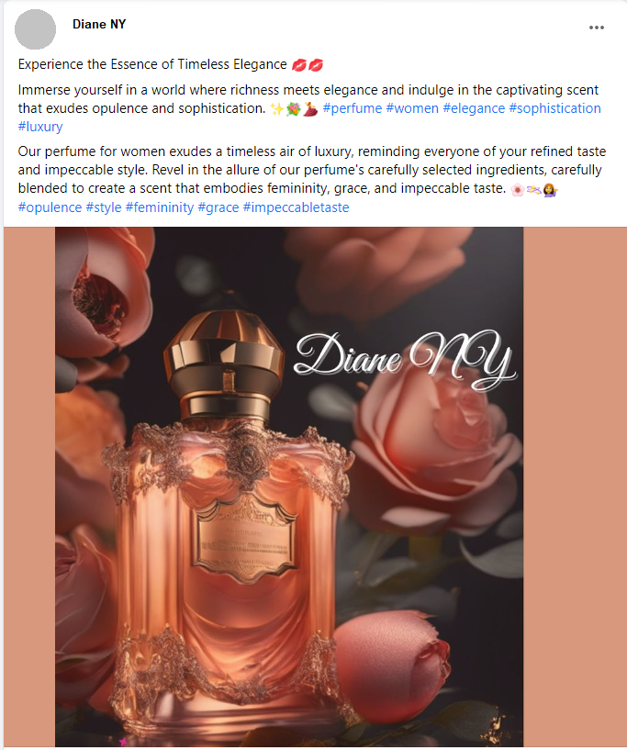Open the #opulence hashtag
Image resolution: width=627 pixels, height=750 pixels.
point(50,207)
